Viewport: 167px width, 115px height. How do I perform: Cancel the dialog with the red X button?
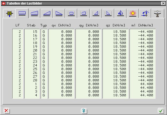tap(6, 110)
